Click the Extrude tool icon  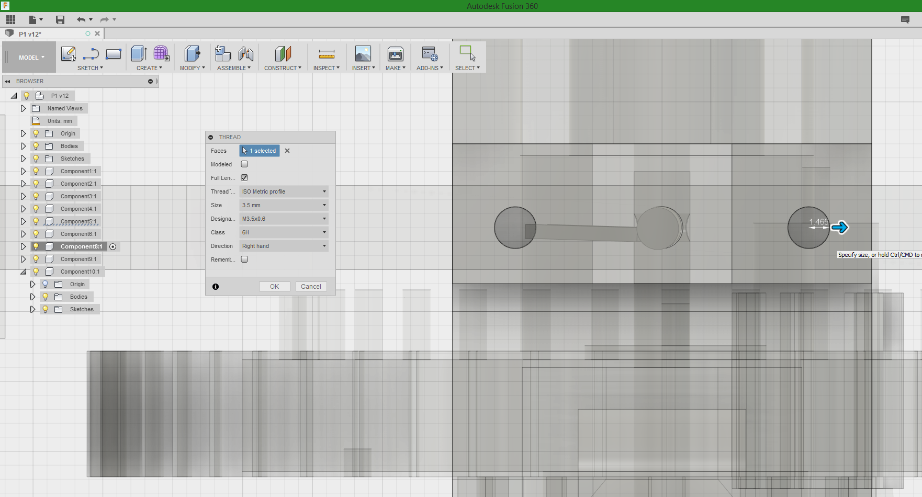coord(139,53)
